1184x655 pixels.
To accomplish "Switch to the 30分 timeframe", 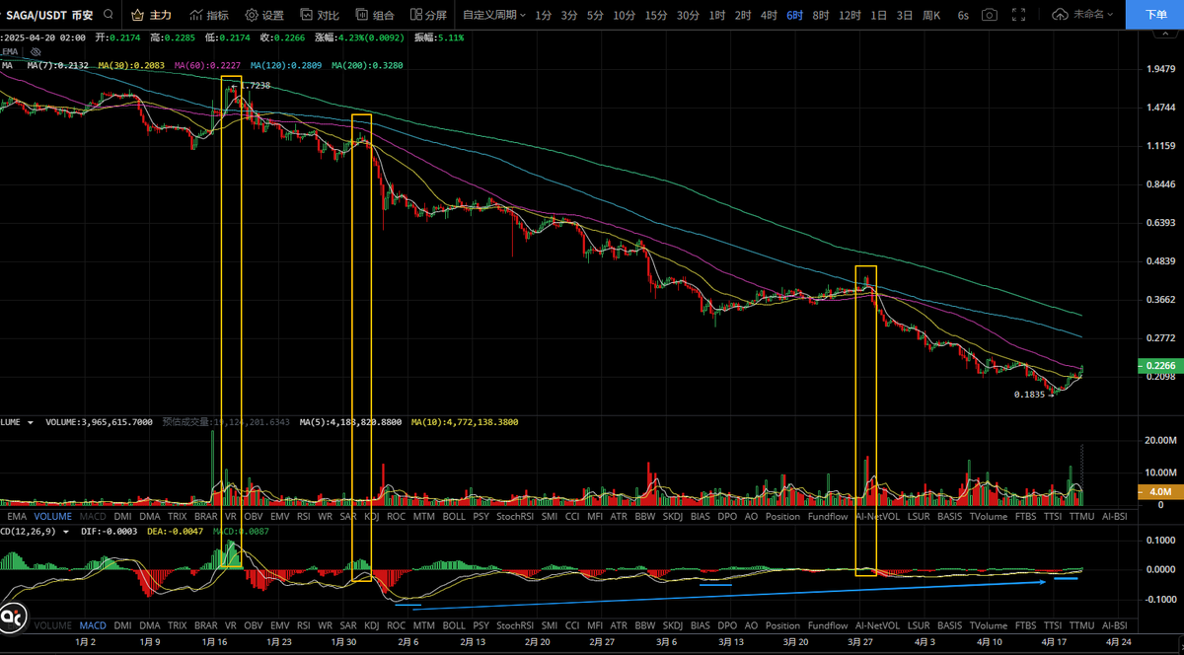I will [x=688, y=15].
